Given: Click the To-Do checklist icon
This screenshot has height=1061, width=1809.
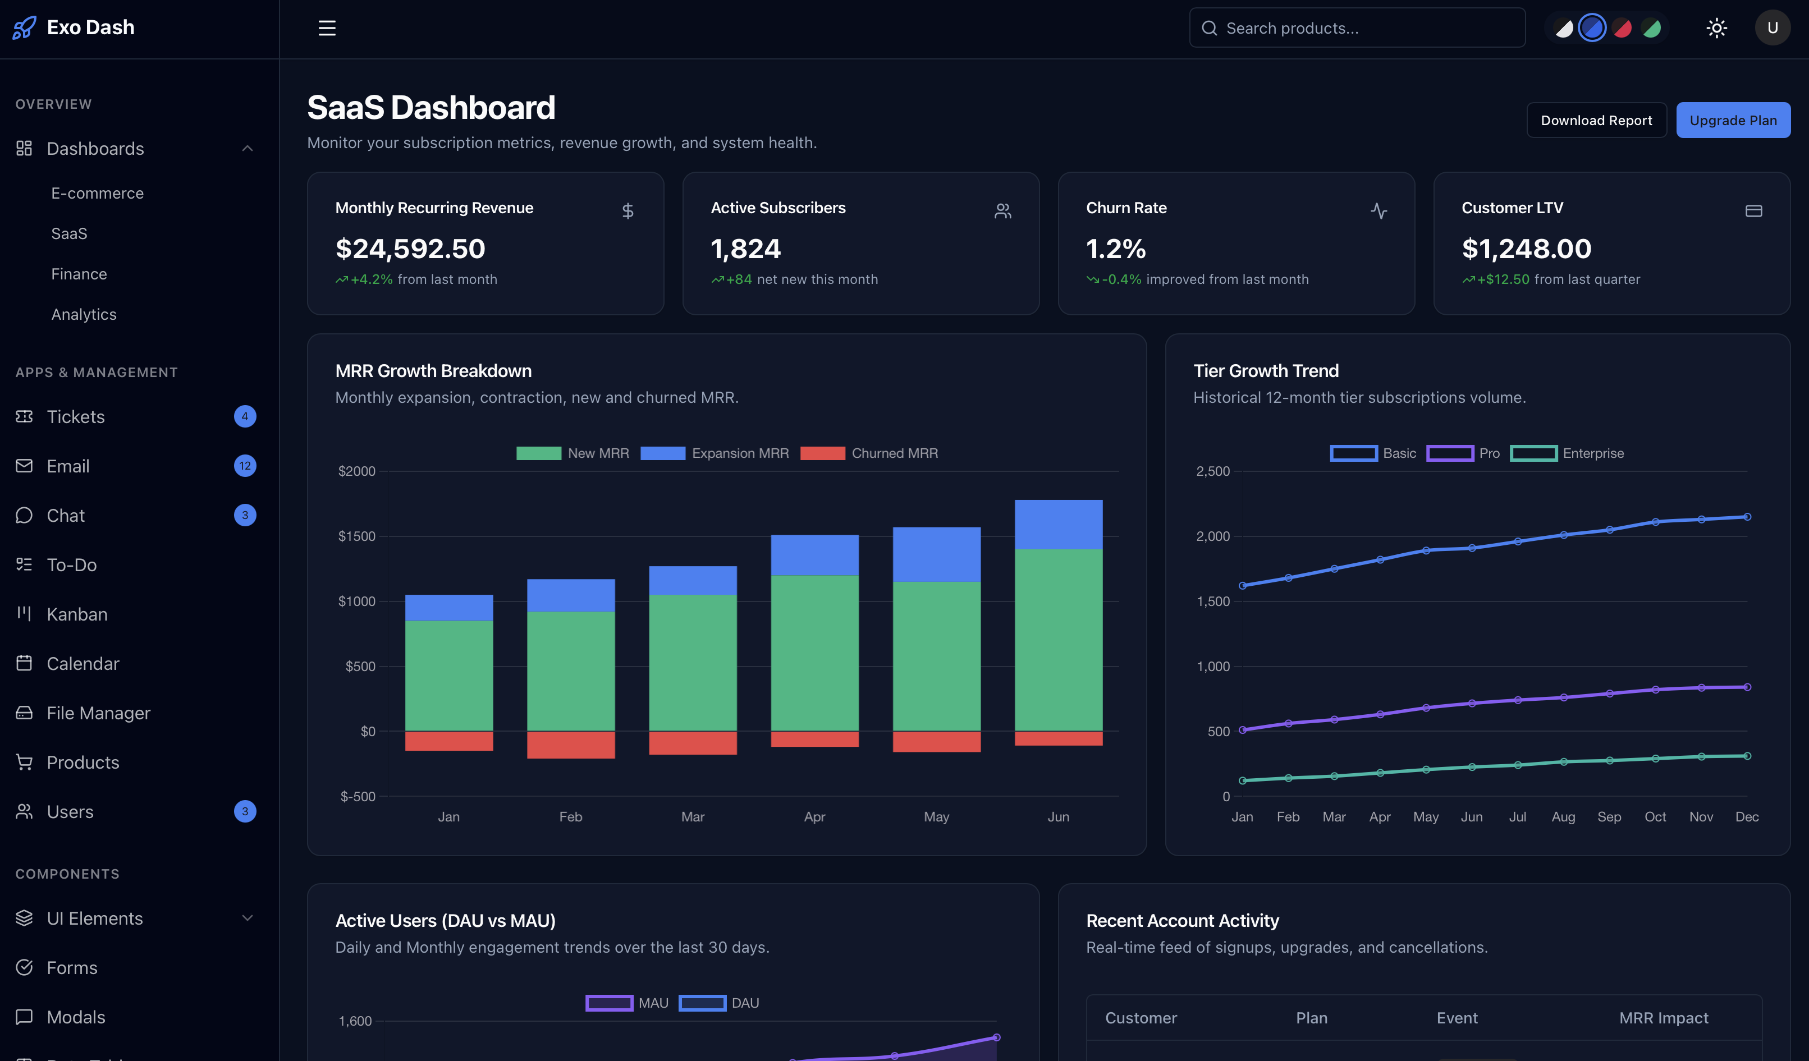Looking at the screenshot, I should tap(24, 566).
